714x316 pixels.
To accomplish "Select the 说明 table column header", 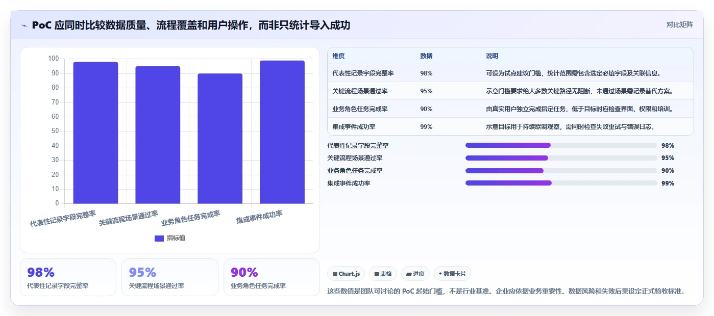I will tap(492, 56).
